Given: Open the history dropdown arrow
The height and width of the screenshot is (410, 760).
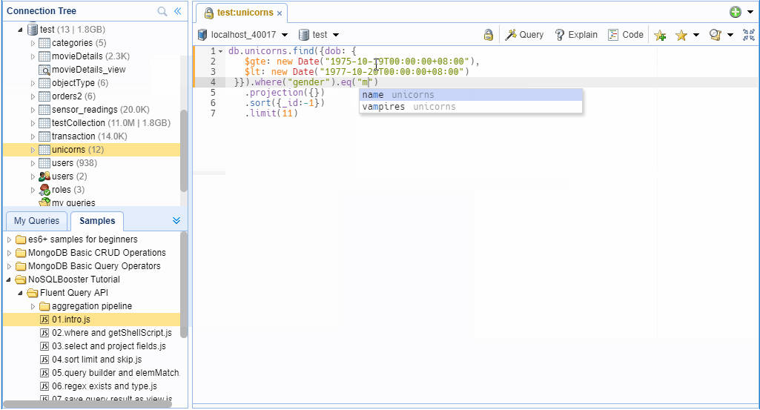Looking at the screenshot, I should [730, 35].
